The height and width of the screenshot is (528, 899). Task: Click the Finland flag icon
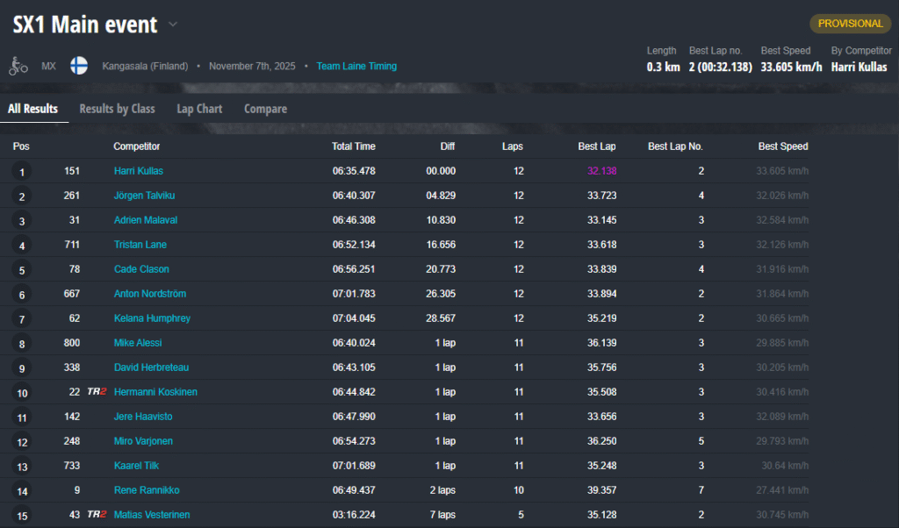point(79,66)
